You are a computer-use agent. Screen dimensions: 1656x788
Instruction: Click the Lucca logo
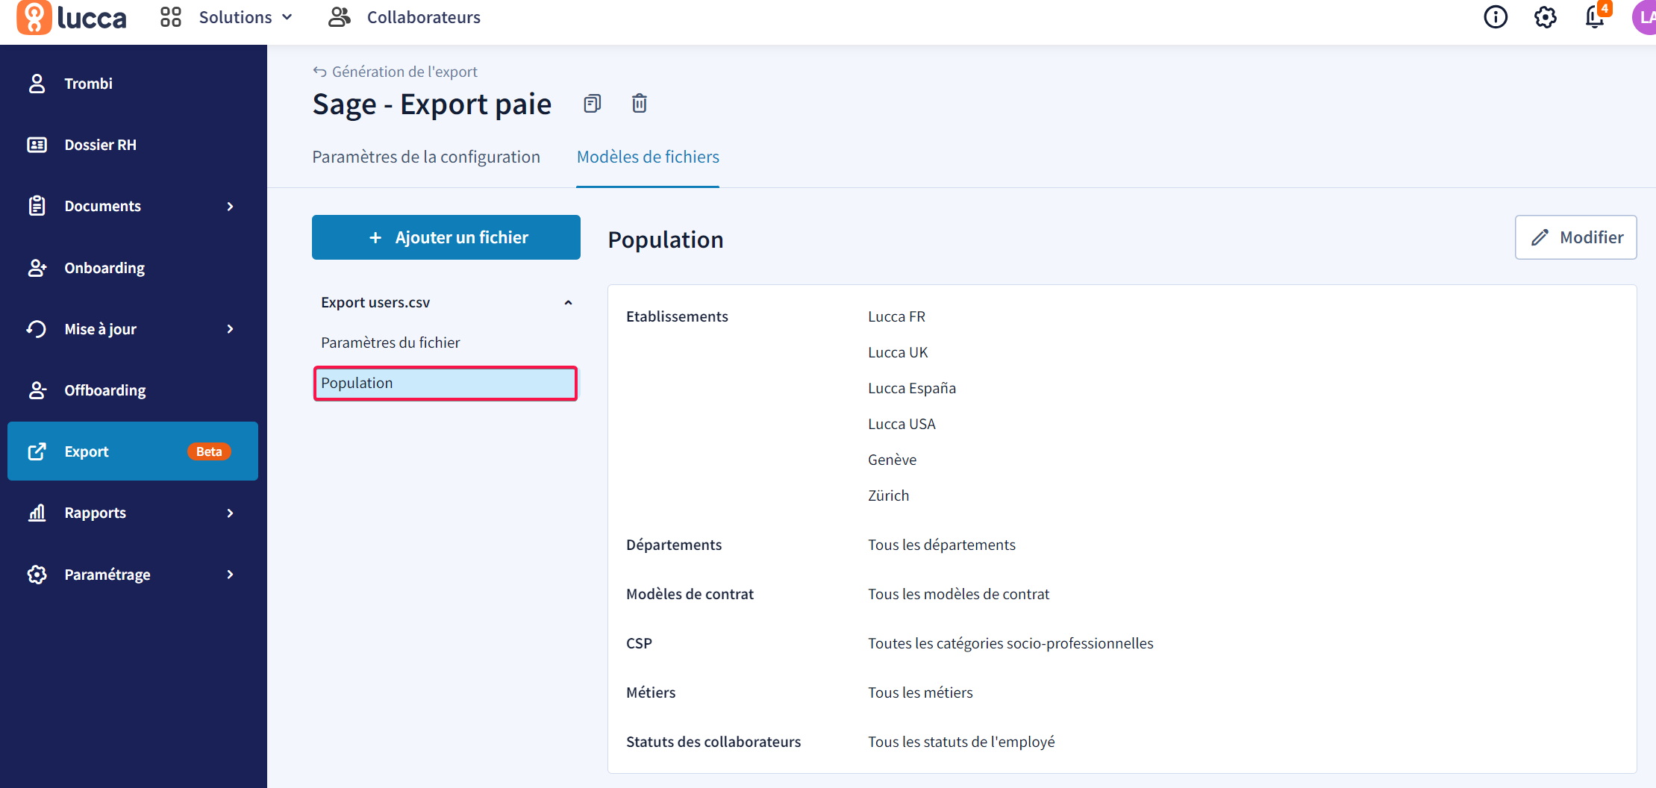72,17
